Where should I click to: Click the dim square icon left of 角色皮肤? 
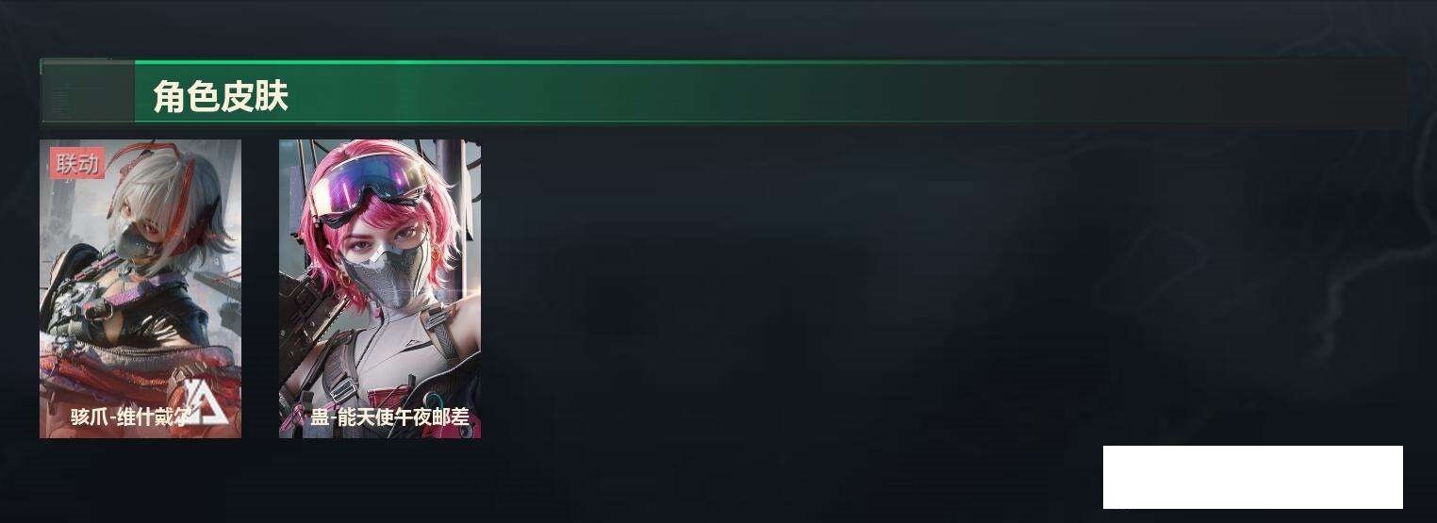coord(87,92)
